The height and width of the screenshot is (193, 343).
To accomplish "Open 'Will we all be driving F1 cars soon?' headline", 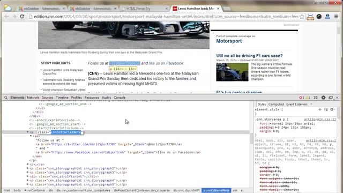I will coord(249,56).
